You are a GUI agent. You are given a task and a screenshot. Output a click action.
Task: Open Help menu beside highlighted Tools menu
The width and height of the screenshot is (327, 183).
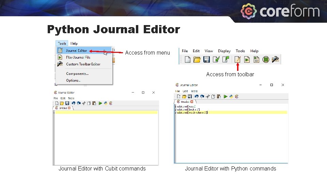(74, 43)
